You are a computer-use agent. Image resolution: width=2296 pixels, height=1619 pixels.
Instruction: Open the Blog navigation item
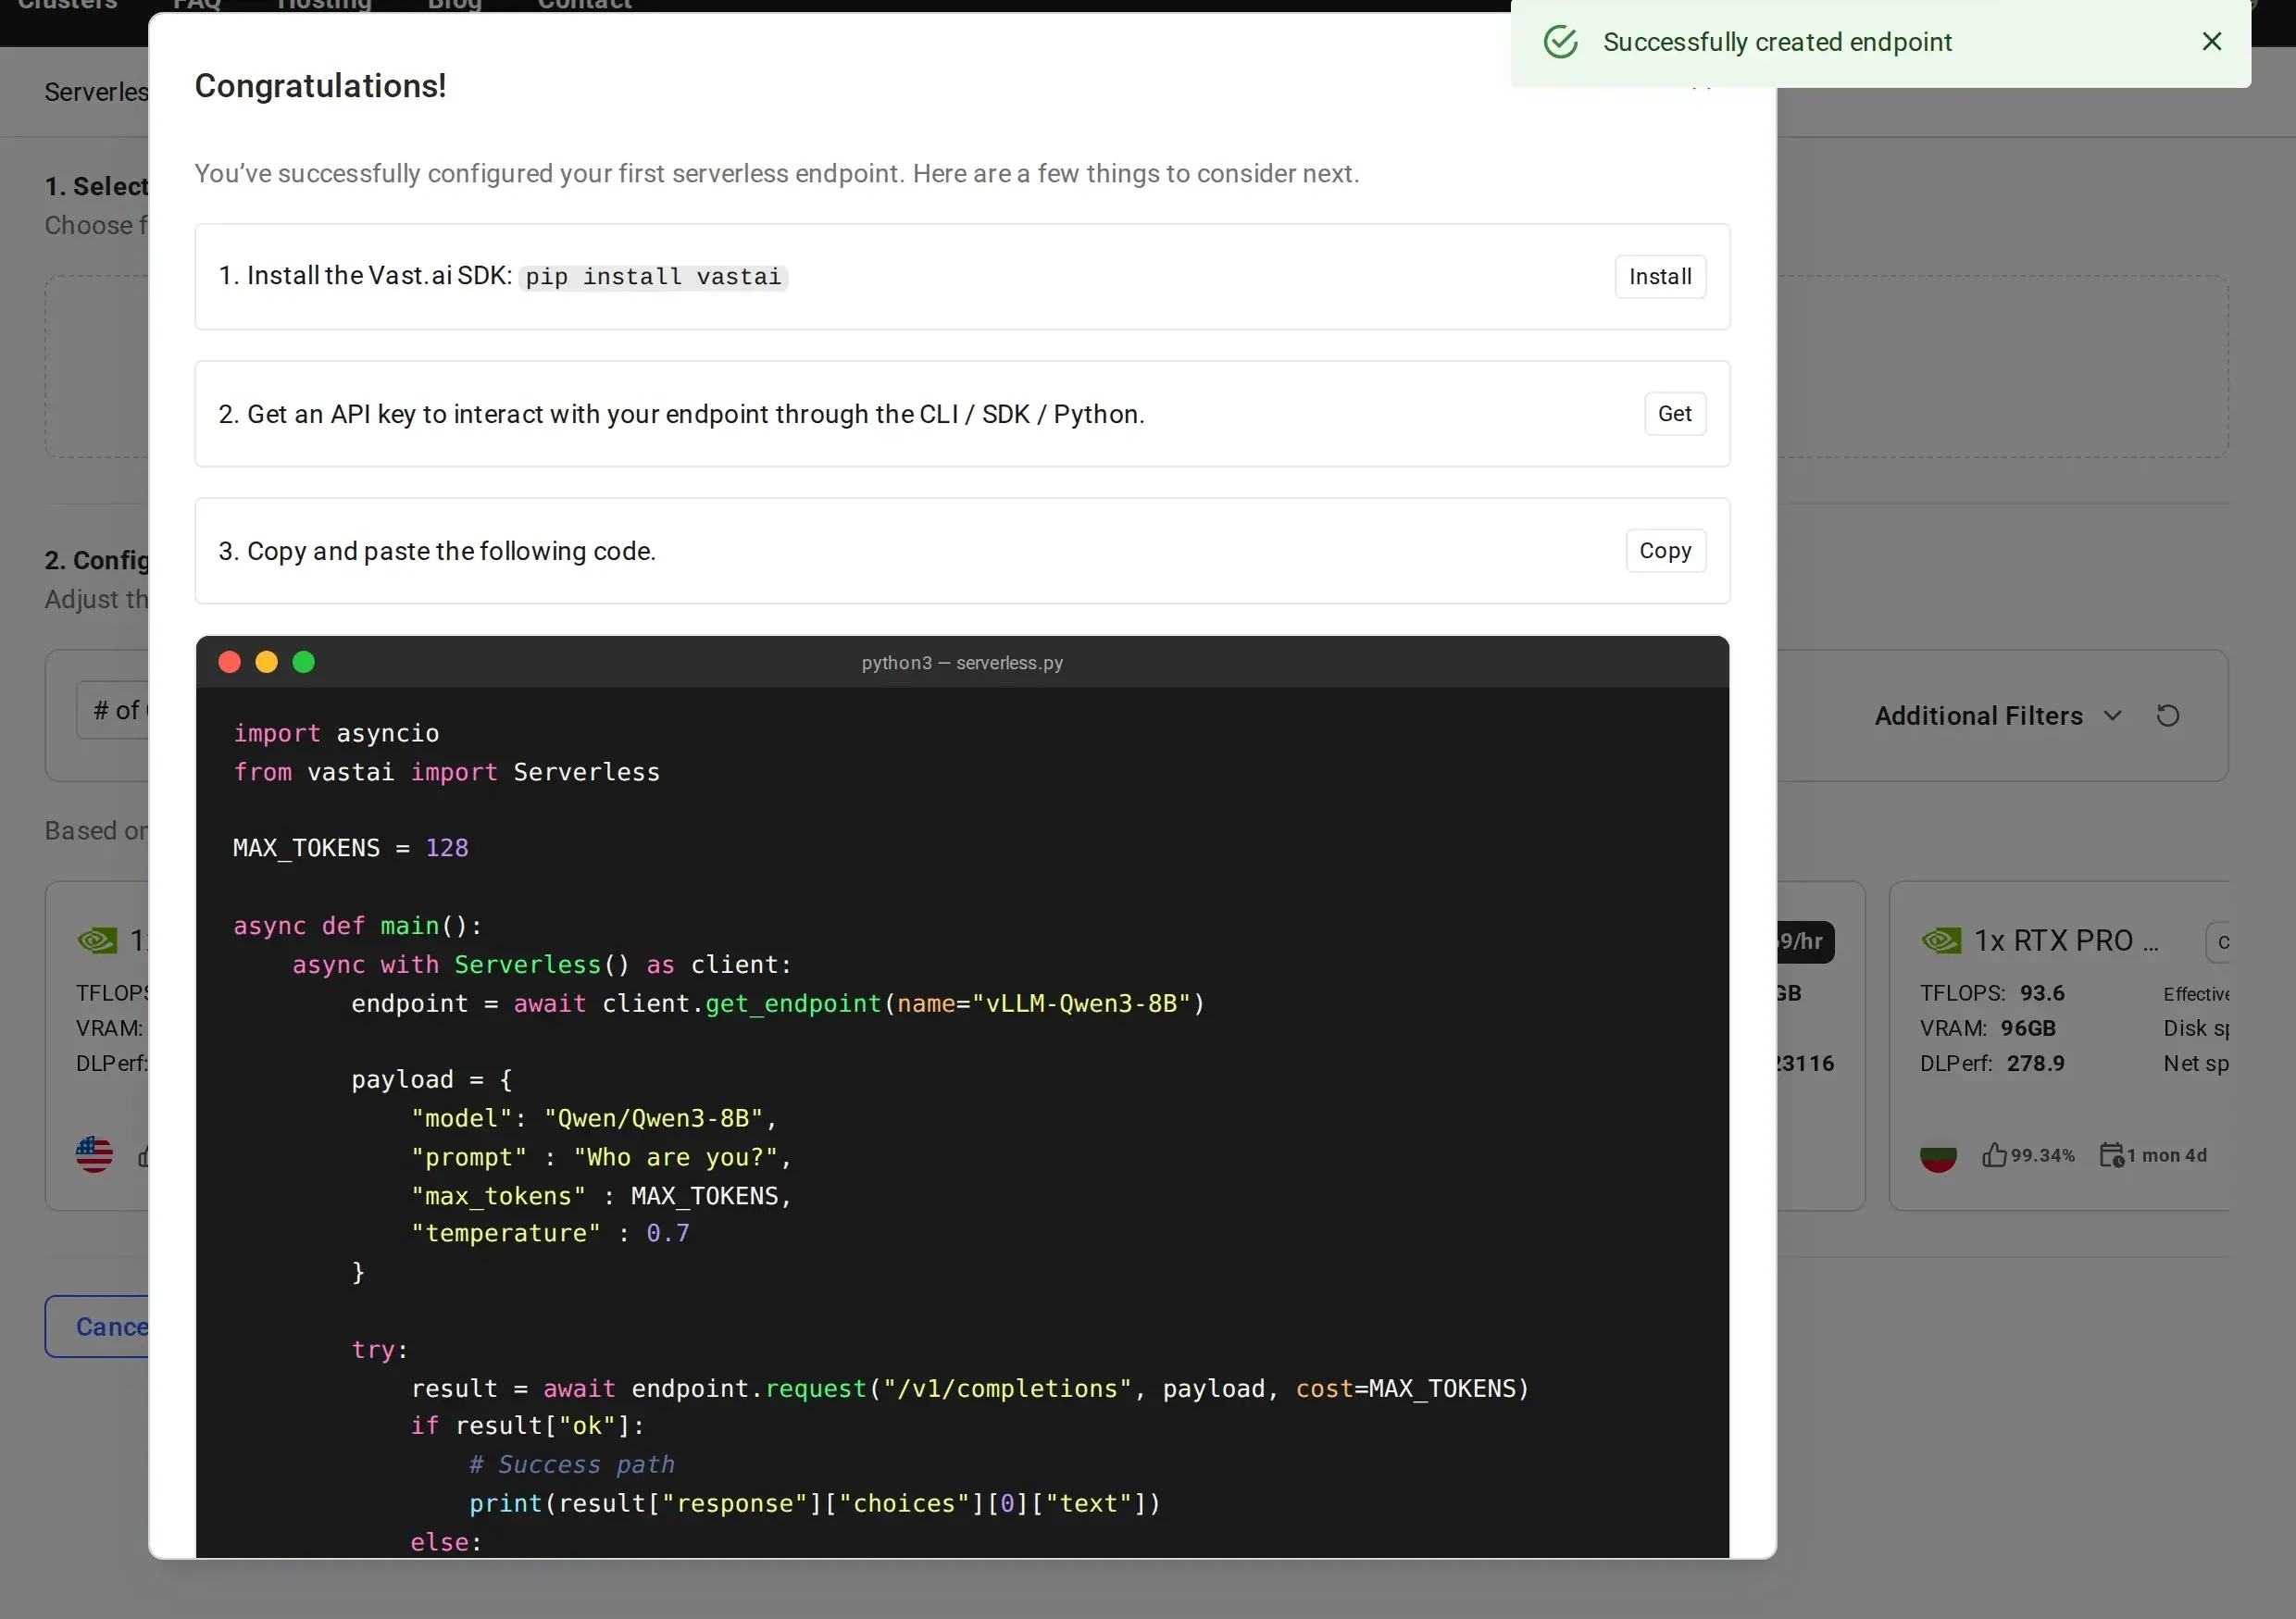(x=455, y=5)
